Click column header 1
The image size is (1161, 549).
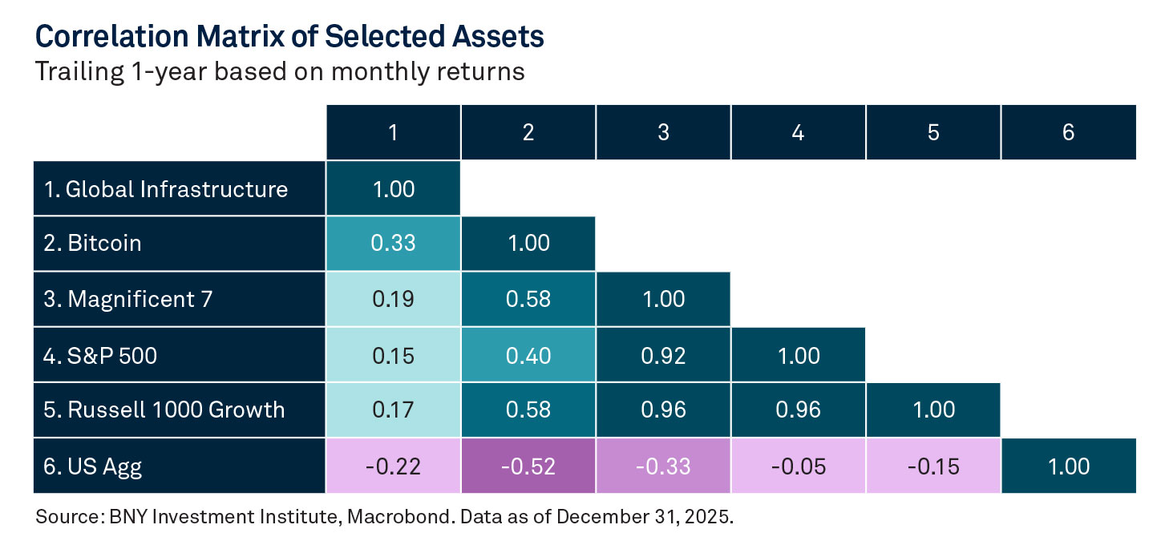pos(393,132)
